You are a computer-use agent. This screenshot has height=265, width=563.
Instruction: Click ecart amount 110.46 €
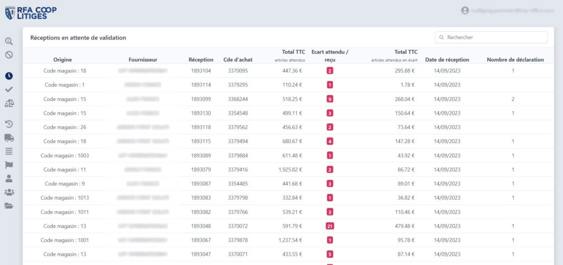(405, 212)
